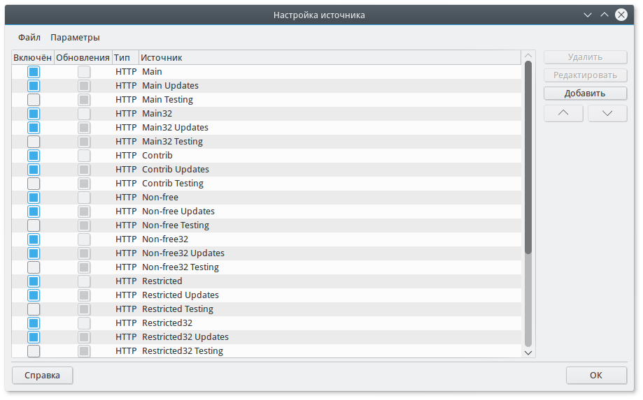643x400 pixels.
Task: Click HTTP type cell of Restricted row
Action: (x=126, y=281)
